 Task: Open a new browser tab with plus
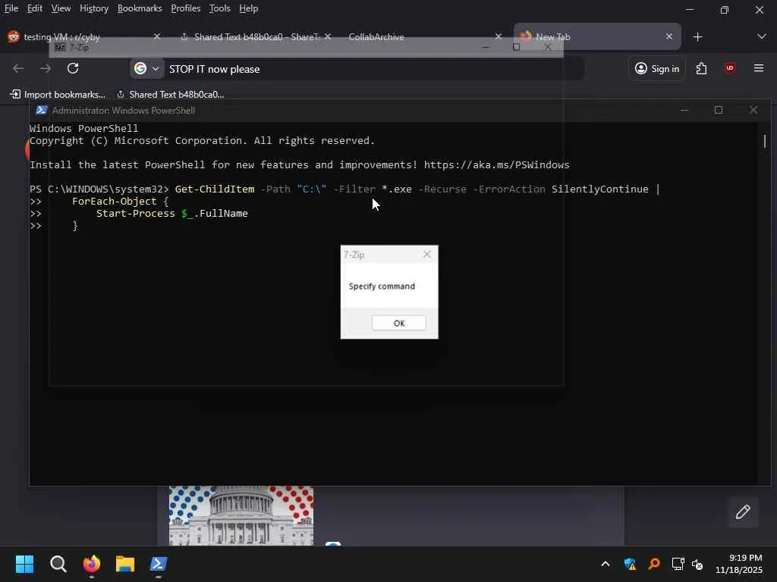pyautogui.click(x=698, y=36)
